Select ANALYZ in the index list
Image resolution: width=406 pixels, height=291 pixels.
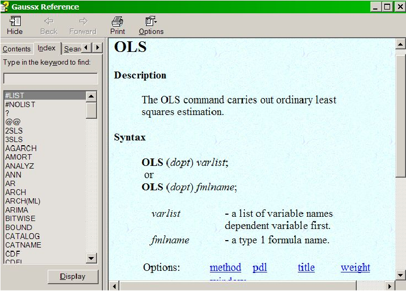tap(45, 166)
